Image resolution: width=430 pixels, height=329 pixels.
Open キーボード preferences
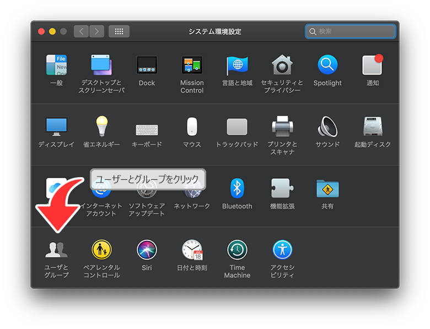click(x=147, y=129)
